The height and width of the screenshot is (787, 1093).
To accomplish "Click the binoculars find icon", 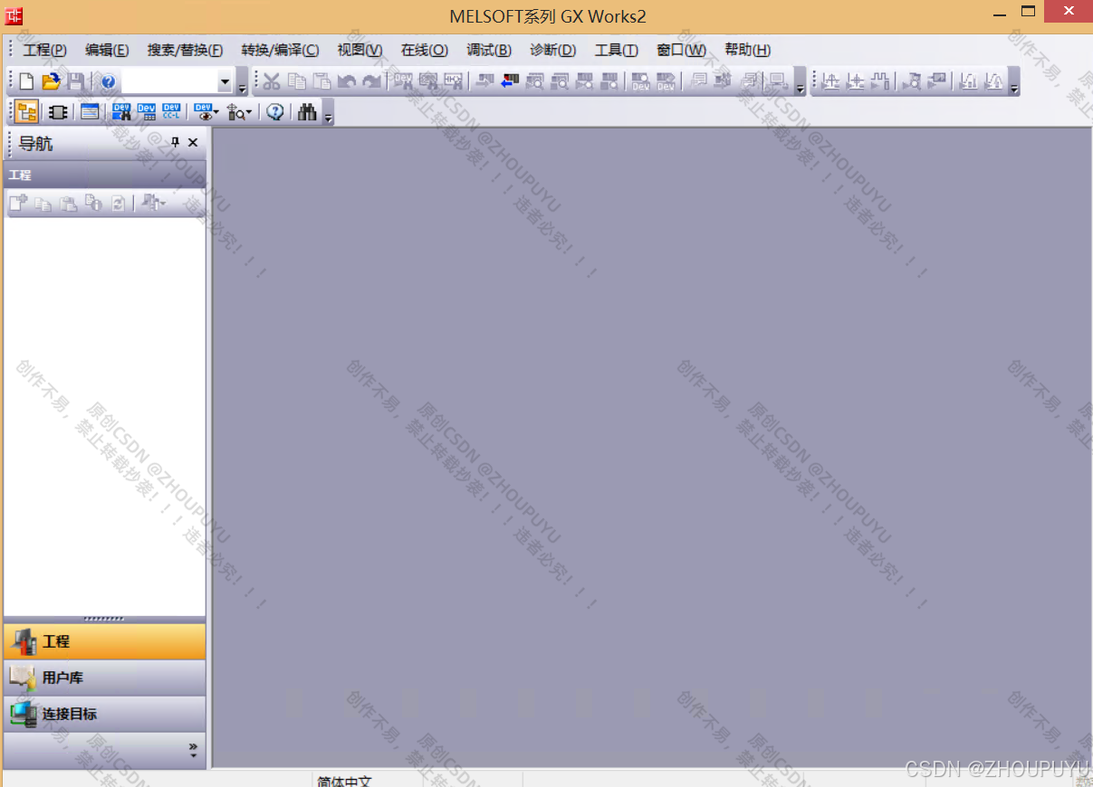I will click(x=307, y=112).
